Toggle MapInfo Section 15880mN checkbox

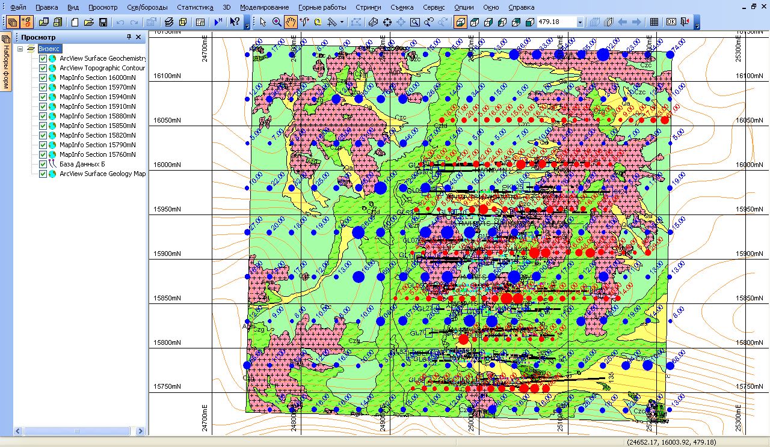(43, 117)
